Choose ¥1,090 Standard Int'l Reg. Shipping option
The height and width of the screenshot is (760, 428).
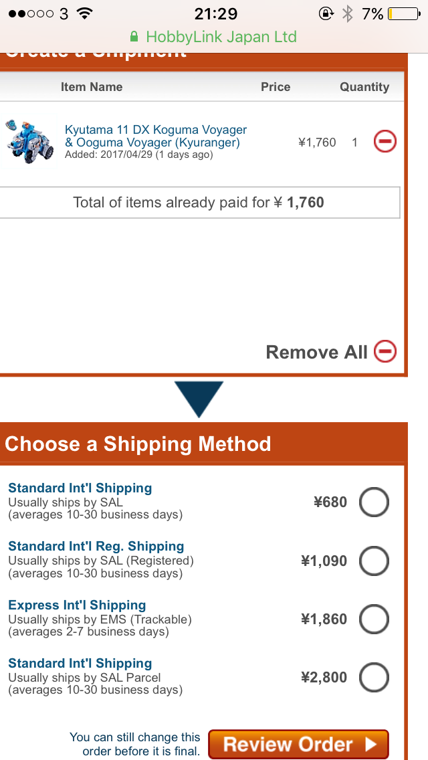click(374, 561)
